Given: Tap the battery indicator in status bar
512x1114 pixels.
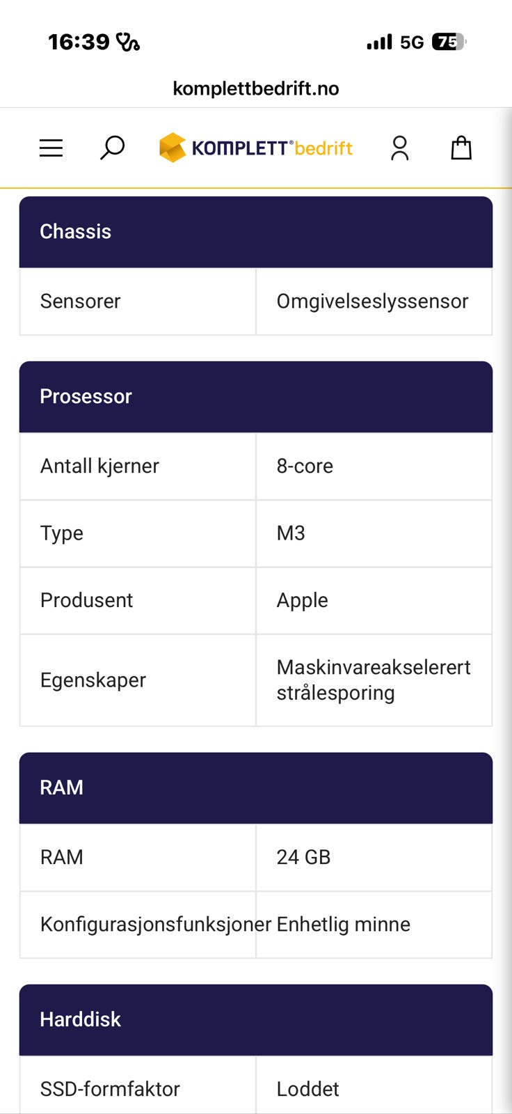Looking at the screenshot, I should (x=449, y=42).
